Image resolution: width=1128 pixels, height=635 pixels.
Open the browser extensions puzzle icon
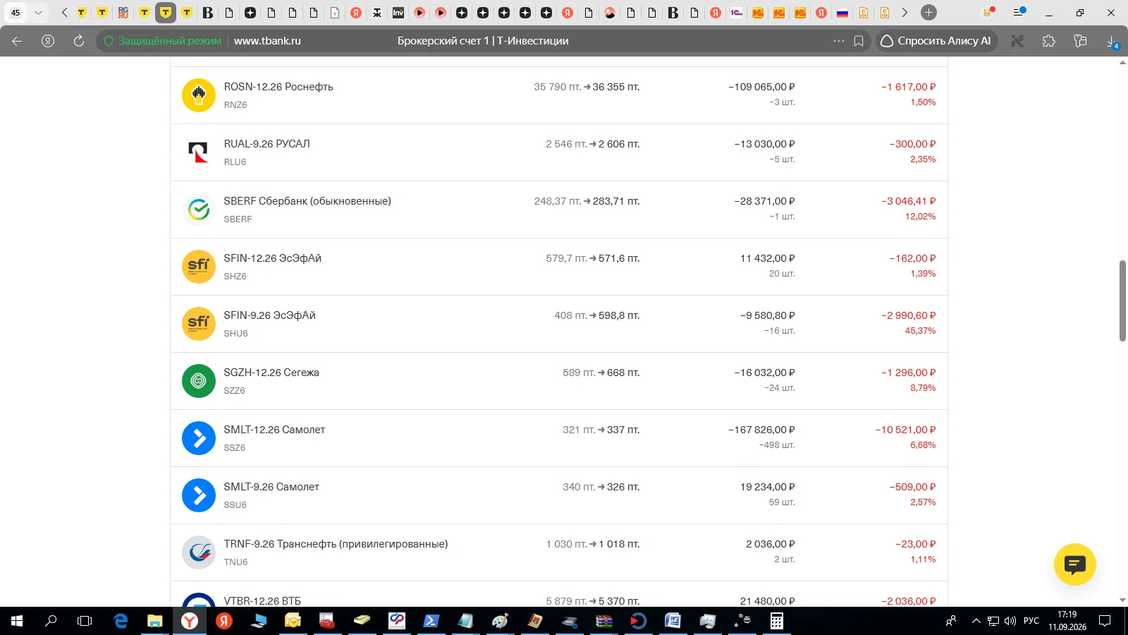point(1049,41)
